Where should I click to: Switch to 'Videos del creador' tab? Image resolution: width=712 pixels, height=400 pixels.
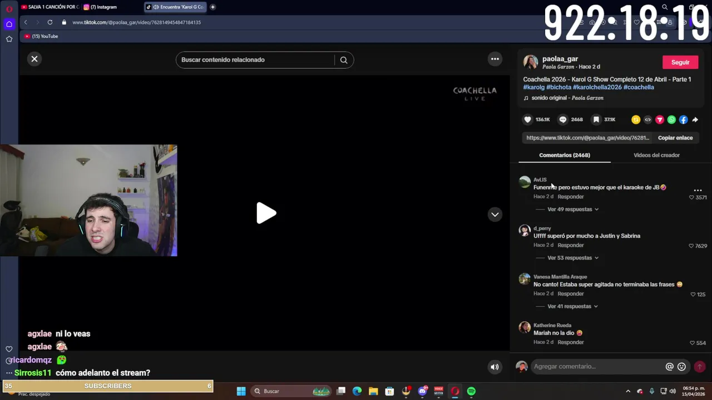pyautogui.click(x=656, y=155)
